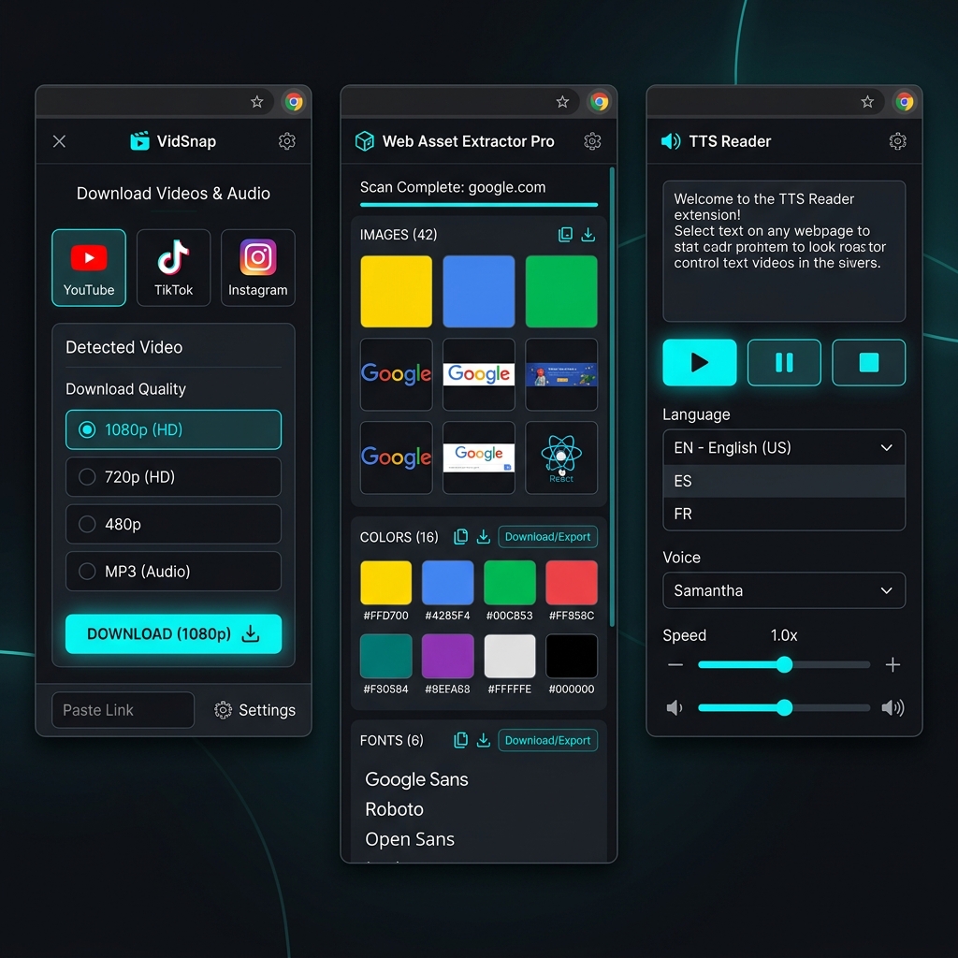Download icon in FONTS section
Image resolution: width=958 pixels, height=958 pixels.
[x=484, y=740]
